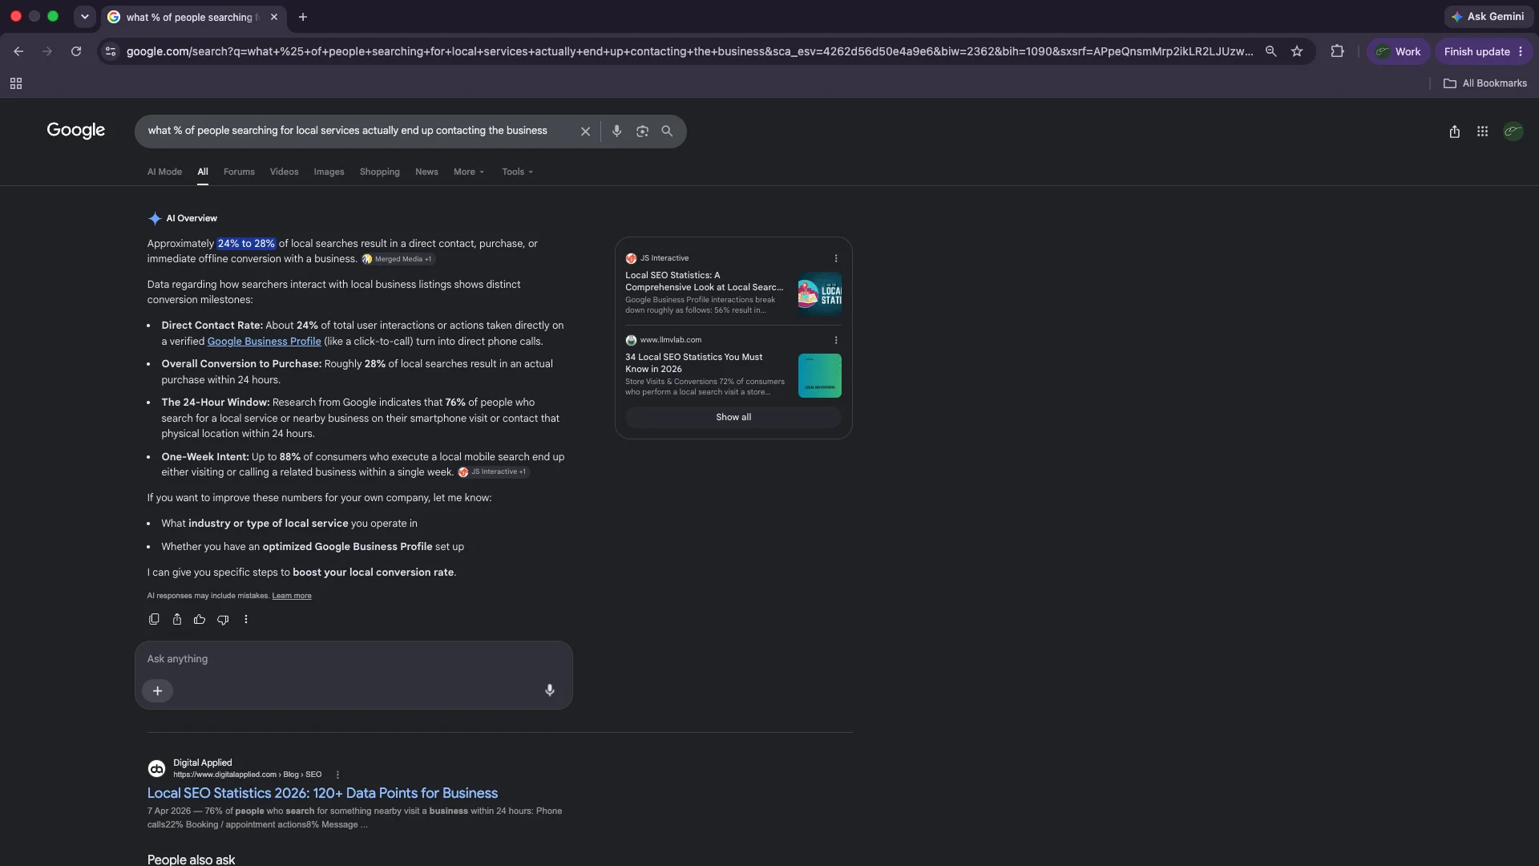Submit query with the magnifier icon in search box
1539x866 pixels.
click(x=667, y=131)
